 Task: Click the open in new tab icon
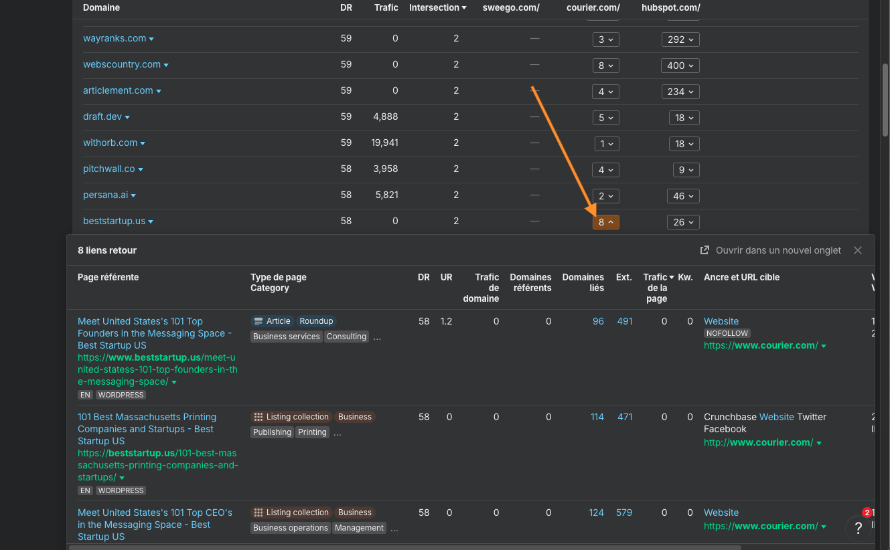pyautogui.click(x=704, y=250)
